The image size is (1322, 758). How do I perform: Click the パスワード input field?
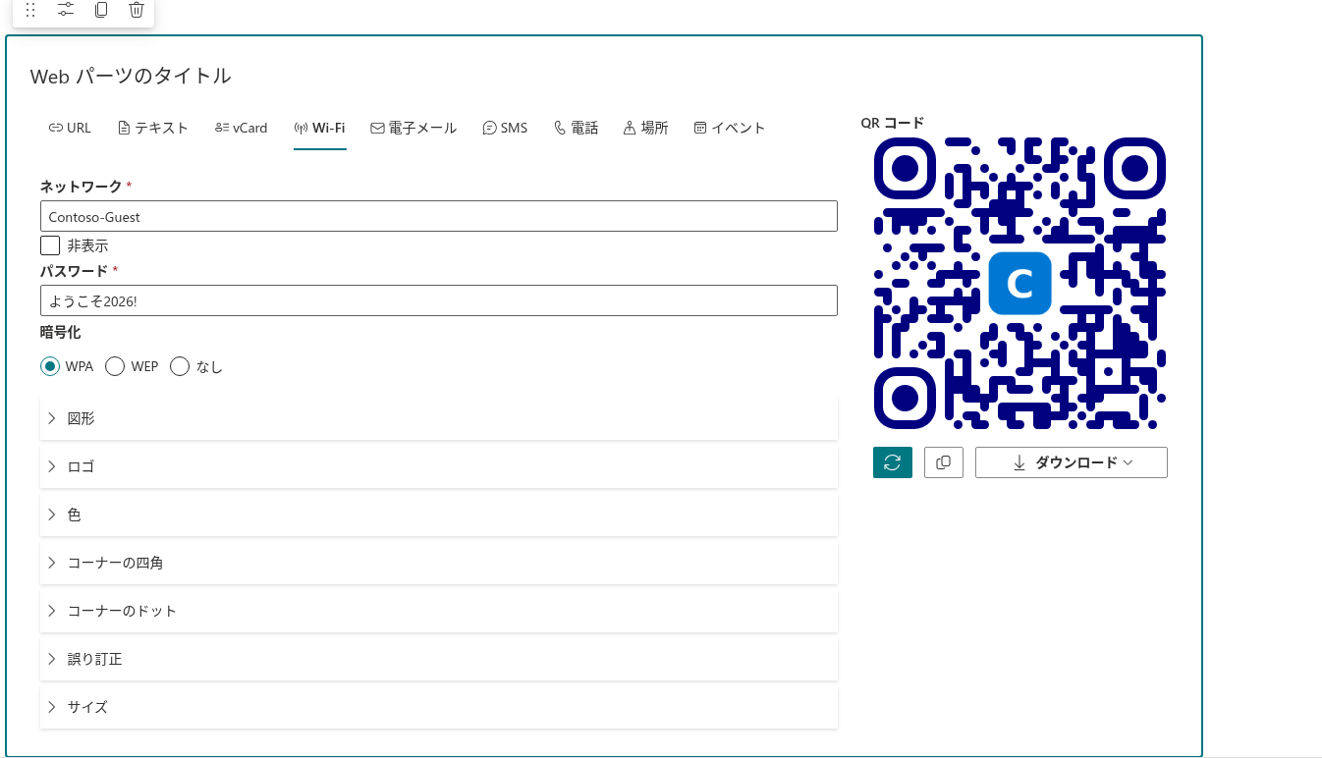click(x=439, y=300)
